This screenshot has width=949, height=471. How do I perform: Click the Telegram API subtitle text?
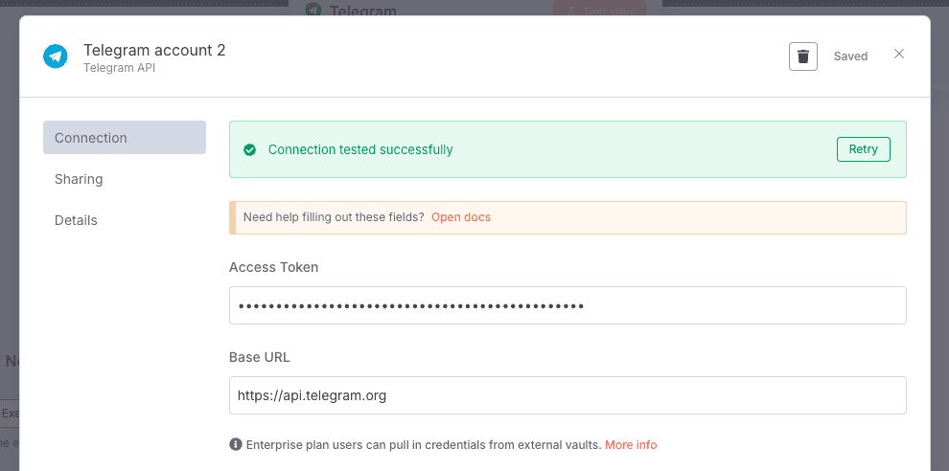pyautogui.click(x=119, y=68)
